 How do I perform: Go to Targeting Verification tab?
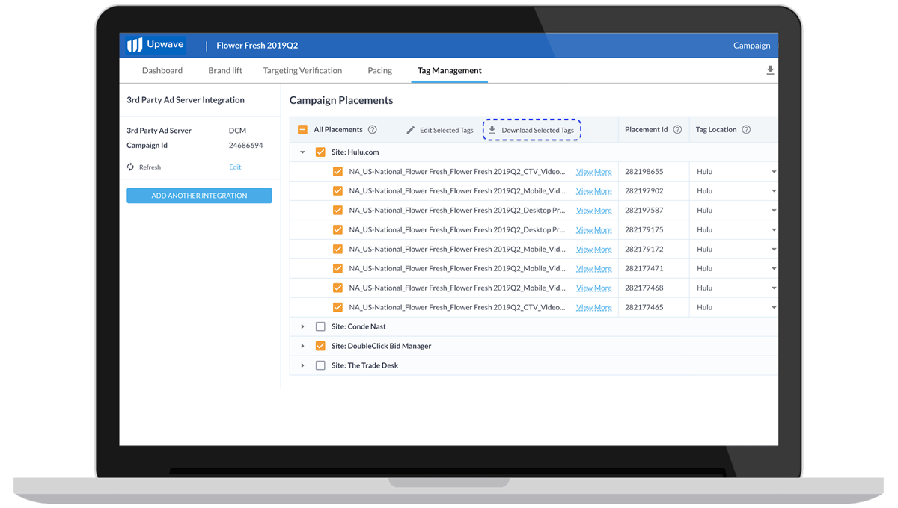point(302,70)
